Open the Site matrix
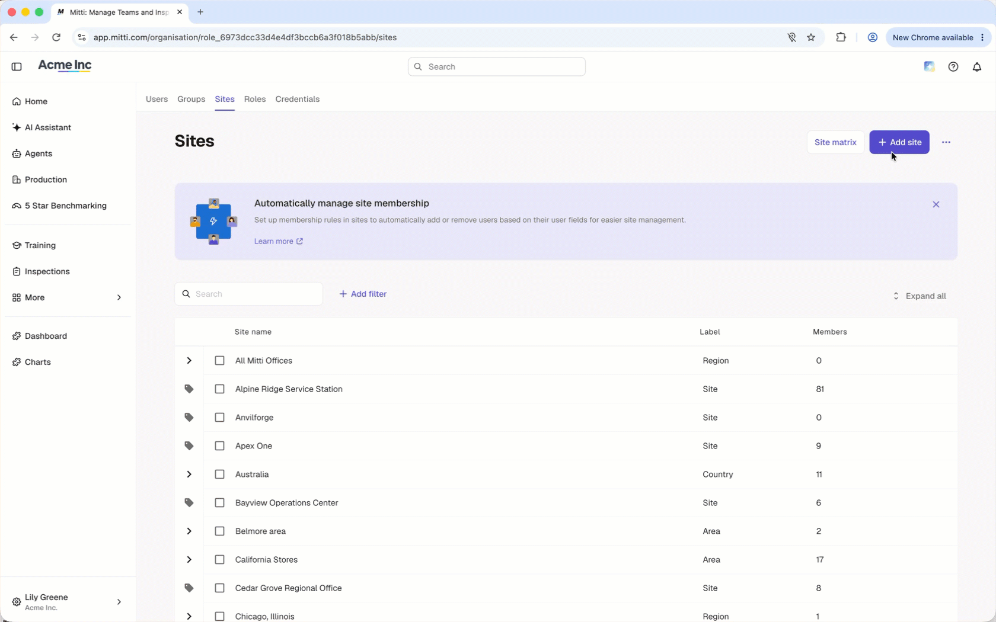The image size is (996, 622). tap(835, 142)
